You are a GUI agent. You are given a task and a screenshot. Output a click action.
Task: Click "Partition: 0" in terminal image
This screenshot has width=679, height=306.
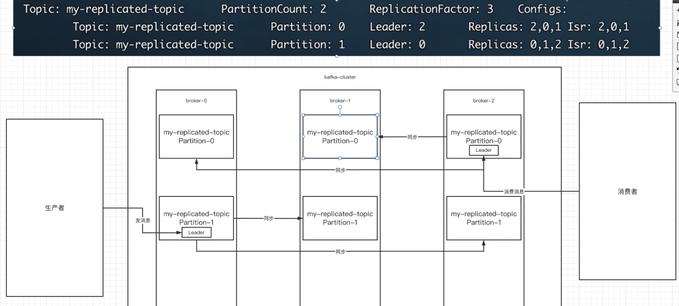click(x=308, y=27)
